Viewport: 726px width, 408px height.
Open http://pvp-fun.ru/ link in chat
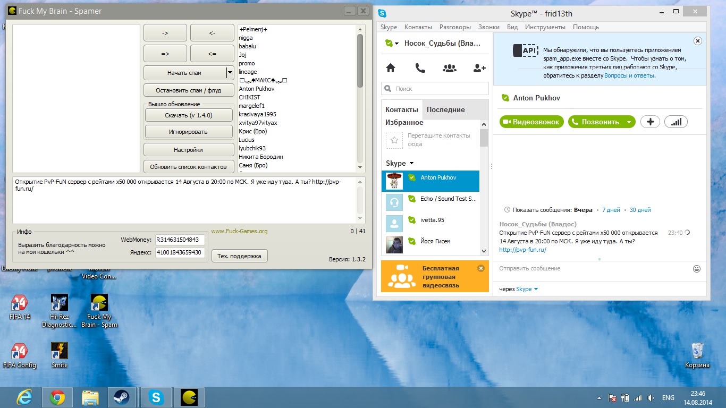coord(523,250)
